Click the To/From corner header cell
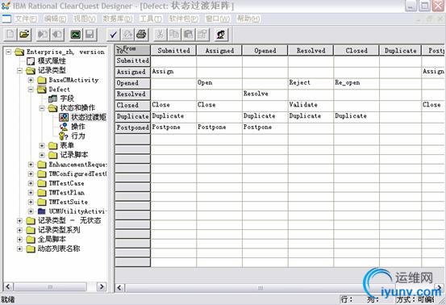Screen dimensions: 446x305 tap(132, 50)
